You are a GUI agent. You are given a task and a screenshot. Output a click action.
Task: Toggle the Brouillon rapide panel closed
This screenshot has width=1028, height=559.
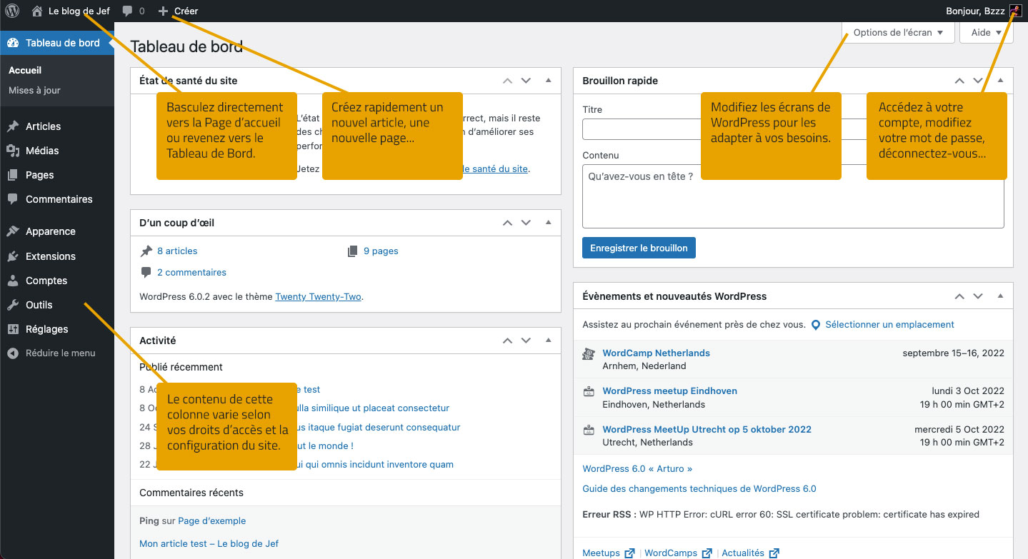1000,81
